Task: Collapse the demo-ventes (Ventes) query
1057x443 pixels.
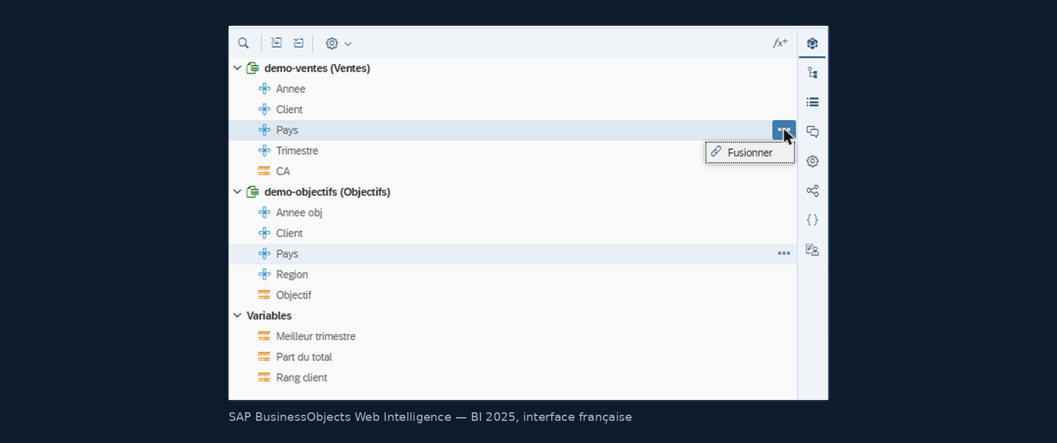Action: tap(237, 68)
